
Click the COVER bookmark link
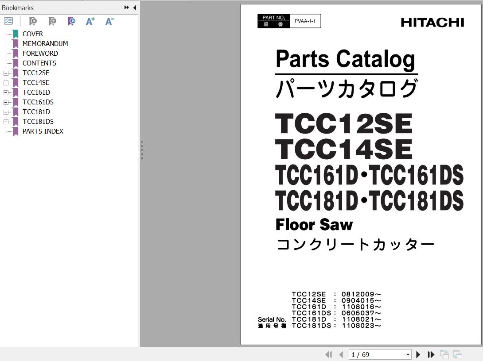[x=33, y=34]
